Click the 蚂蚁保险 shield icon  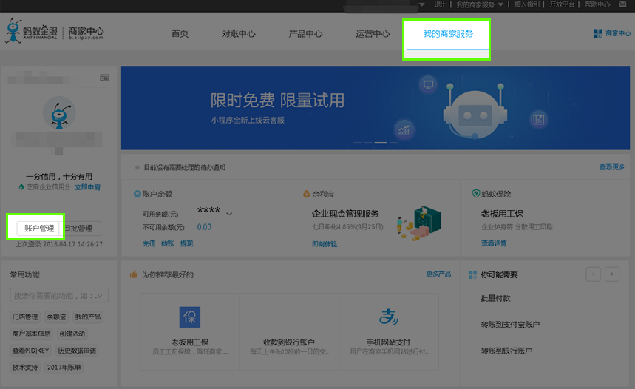point(476,193)
